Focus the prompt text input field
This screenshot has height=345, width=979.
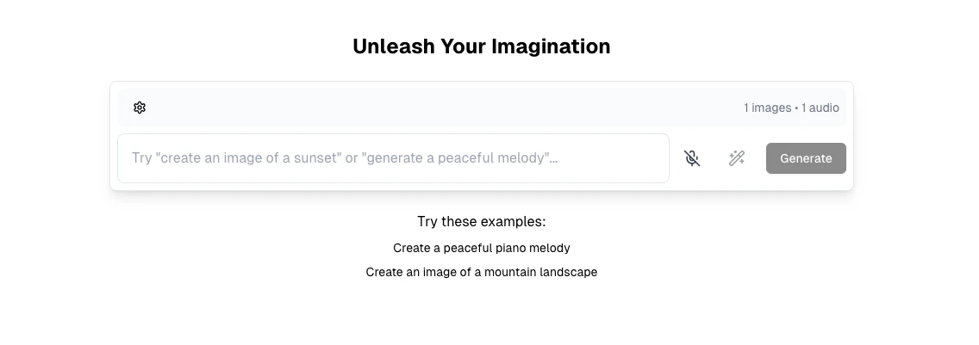point(393,158)
